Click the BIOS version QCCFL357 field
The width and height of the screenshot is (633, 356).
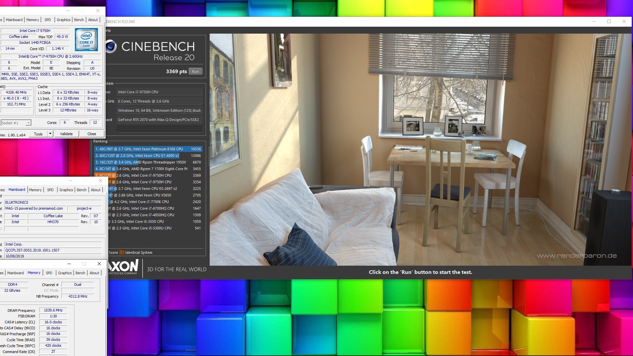coord(53,250)
